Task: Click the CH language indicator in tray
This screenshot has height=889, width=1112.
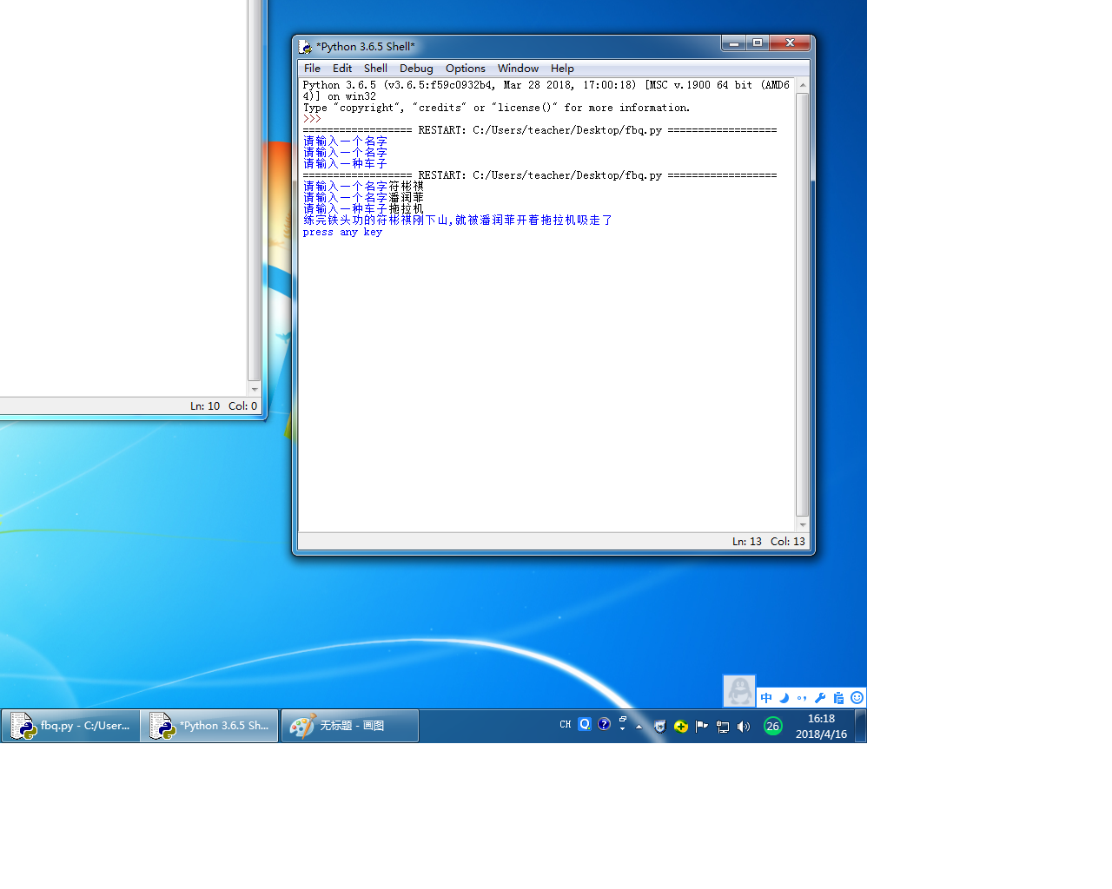Action: 566,724
